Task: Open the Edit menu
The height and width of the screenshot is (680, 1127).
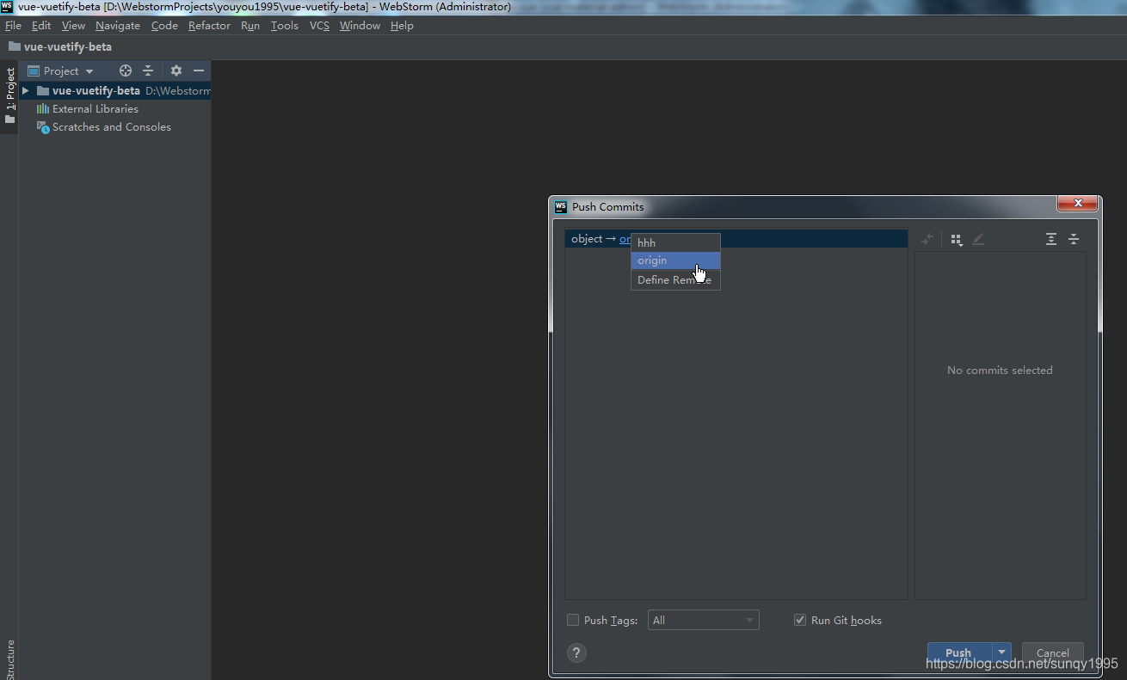Action: pyautogui.click(x=41, y=26)
